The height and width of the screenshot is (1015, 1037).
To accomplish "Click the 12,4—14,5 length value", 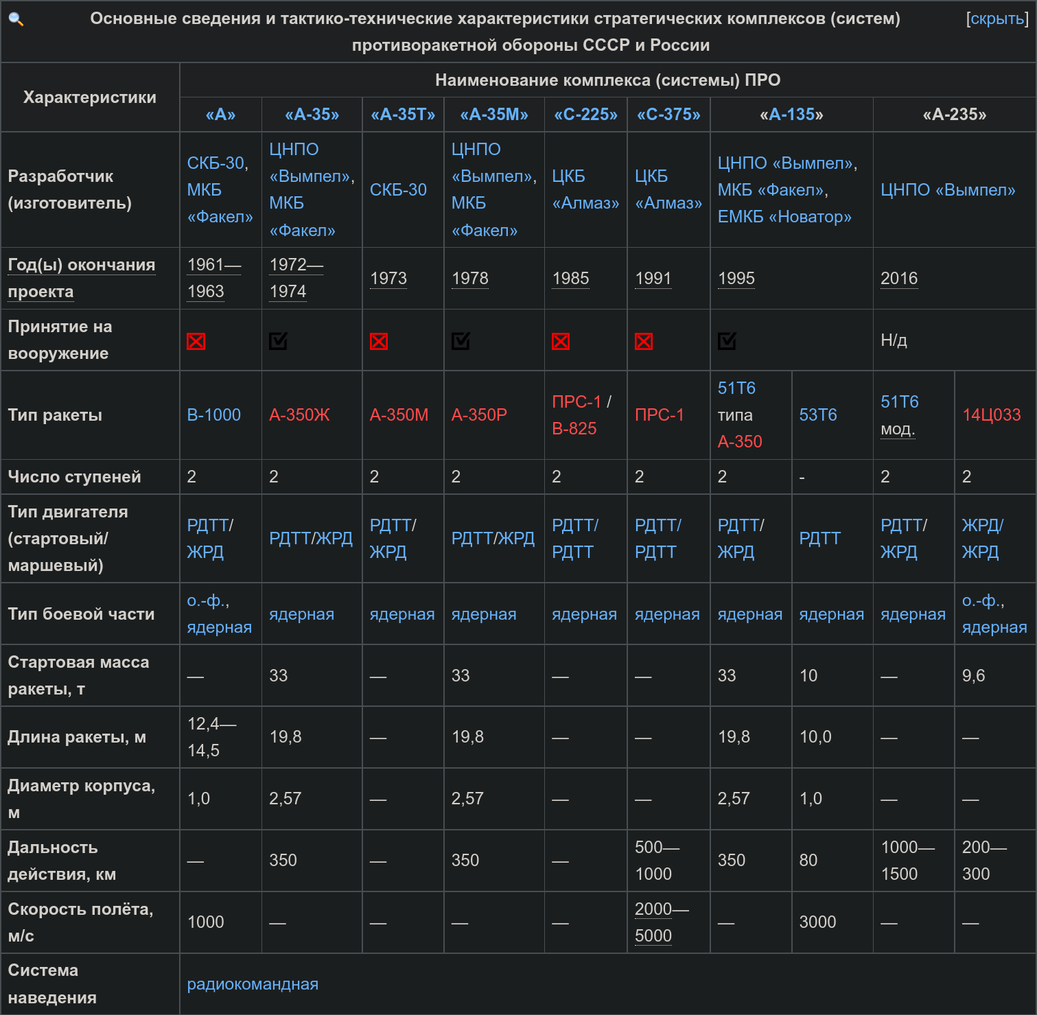I will click(212, 738).
